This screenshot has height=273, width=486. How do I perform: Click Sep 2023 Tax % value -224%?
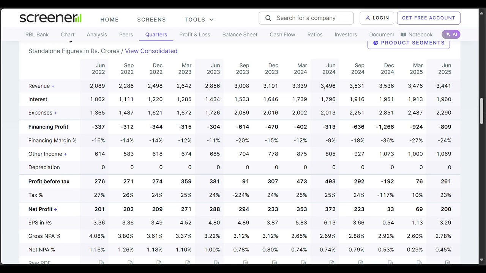coord(241,195)
